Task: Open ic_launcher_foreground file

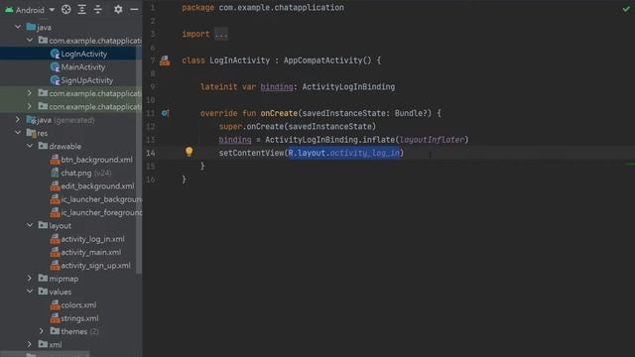Action: [x=101, y=212]
